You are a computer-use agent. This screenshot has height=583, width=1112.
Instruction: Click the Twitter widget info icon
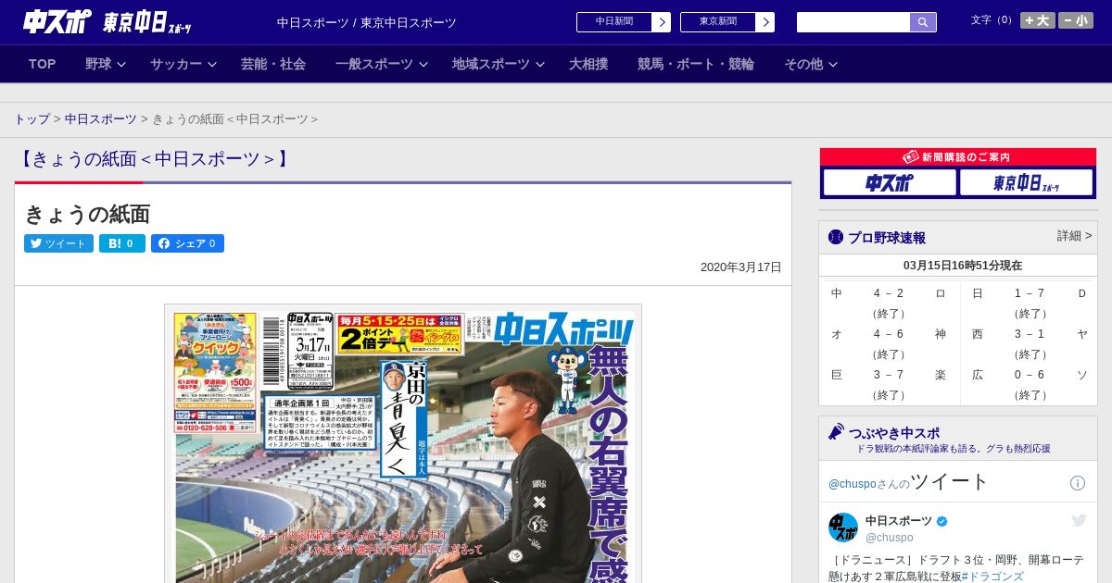point(1078,483)
